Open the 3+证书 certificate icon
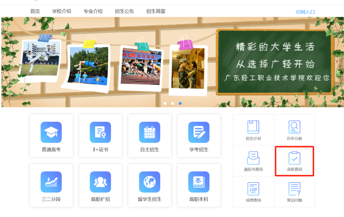 click(100, 132)
